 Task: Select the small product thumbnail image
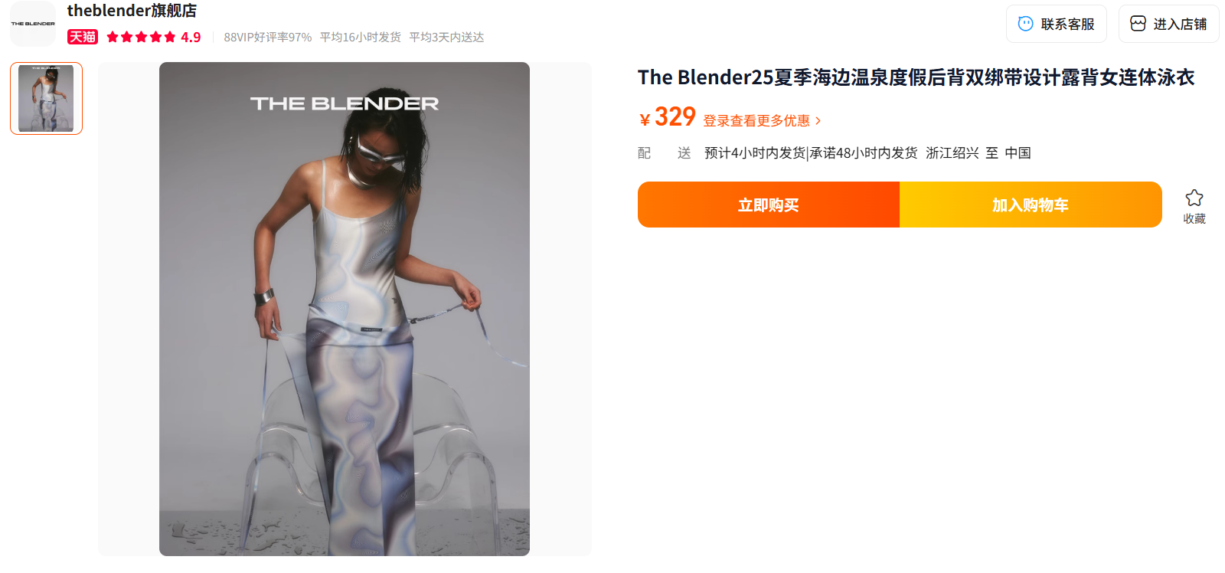[x=46, y=98]
